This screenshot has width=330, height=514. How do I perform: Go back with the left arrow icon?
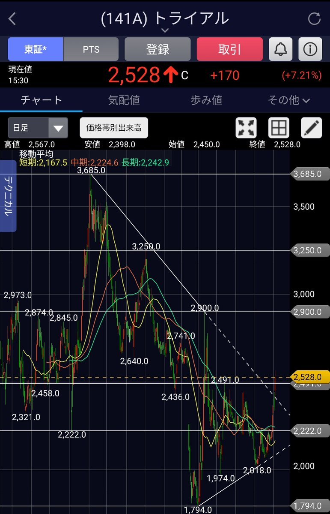(x=12, y=19)
